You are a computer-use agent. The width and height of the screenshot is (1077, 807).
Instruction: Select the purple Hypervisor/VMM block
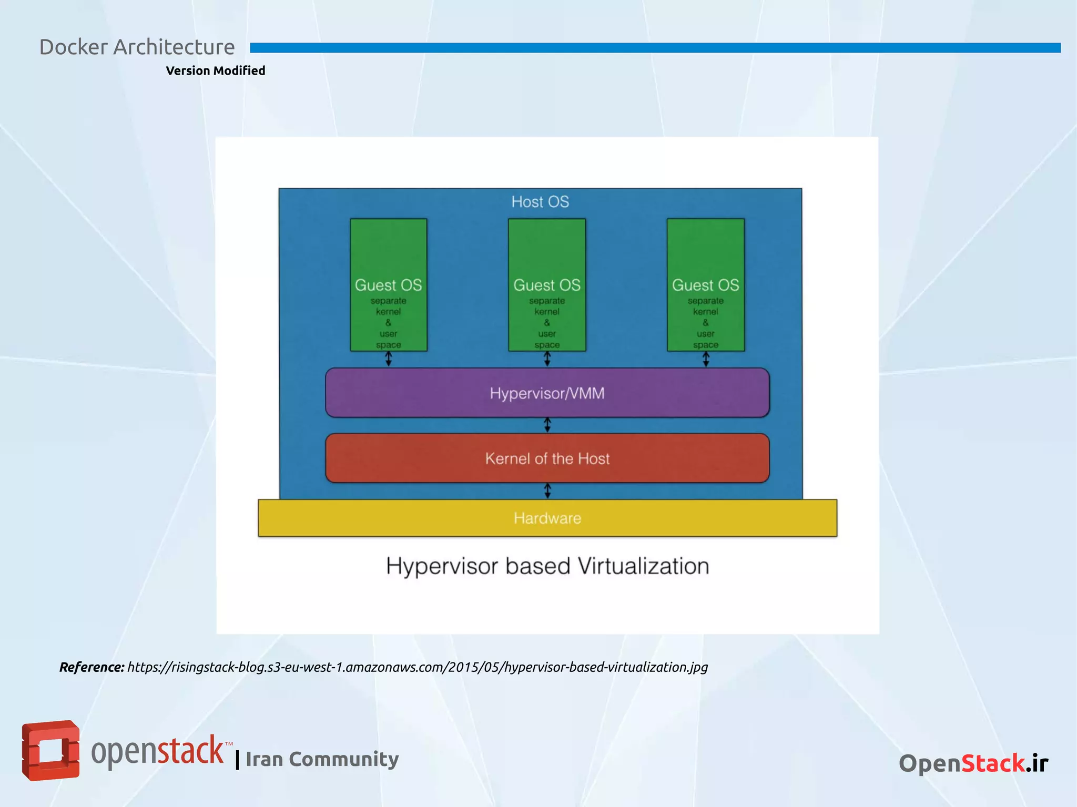pos(547,393)
